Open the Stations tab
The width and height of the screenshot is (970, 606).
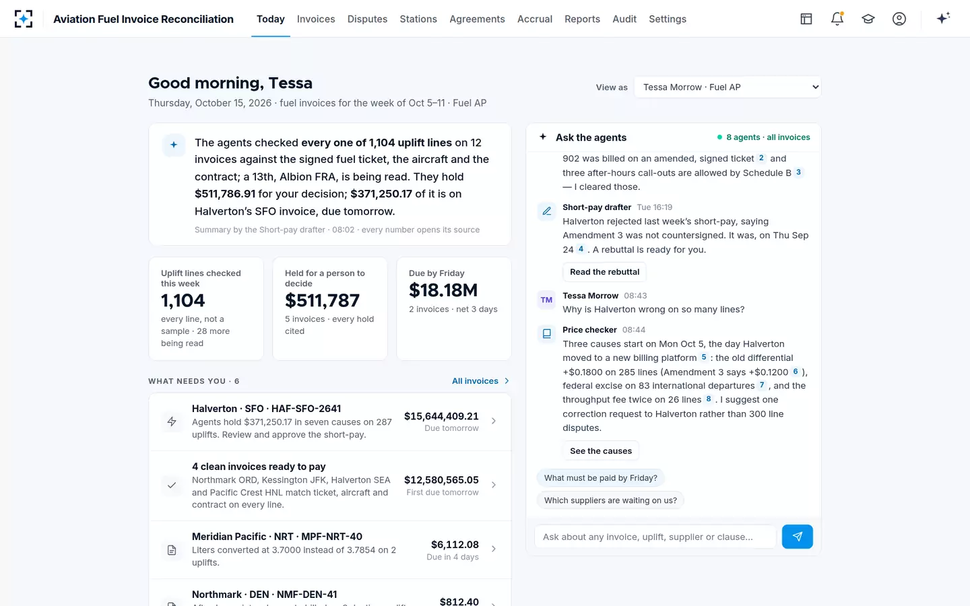[418, 19]
